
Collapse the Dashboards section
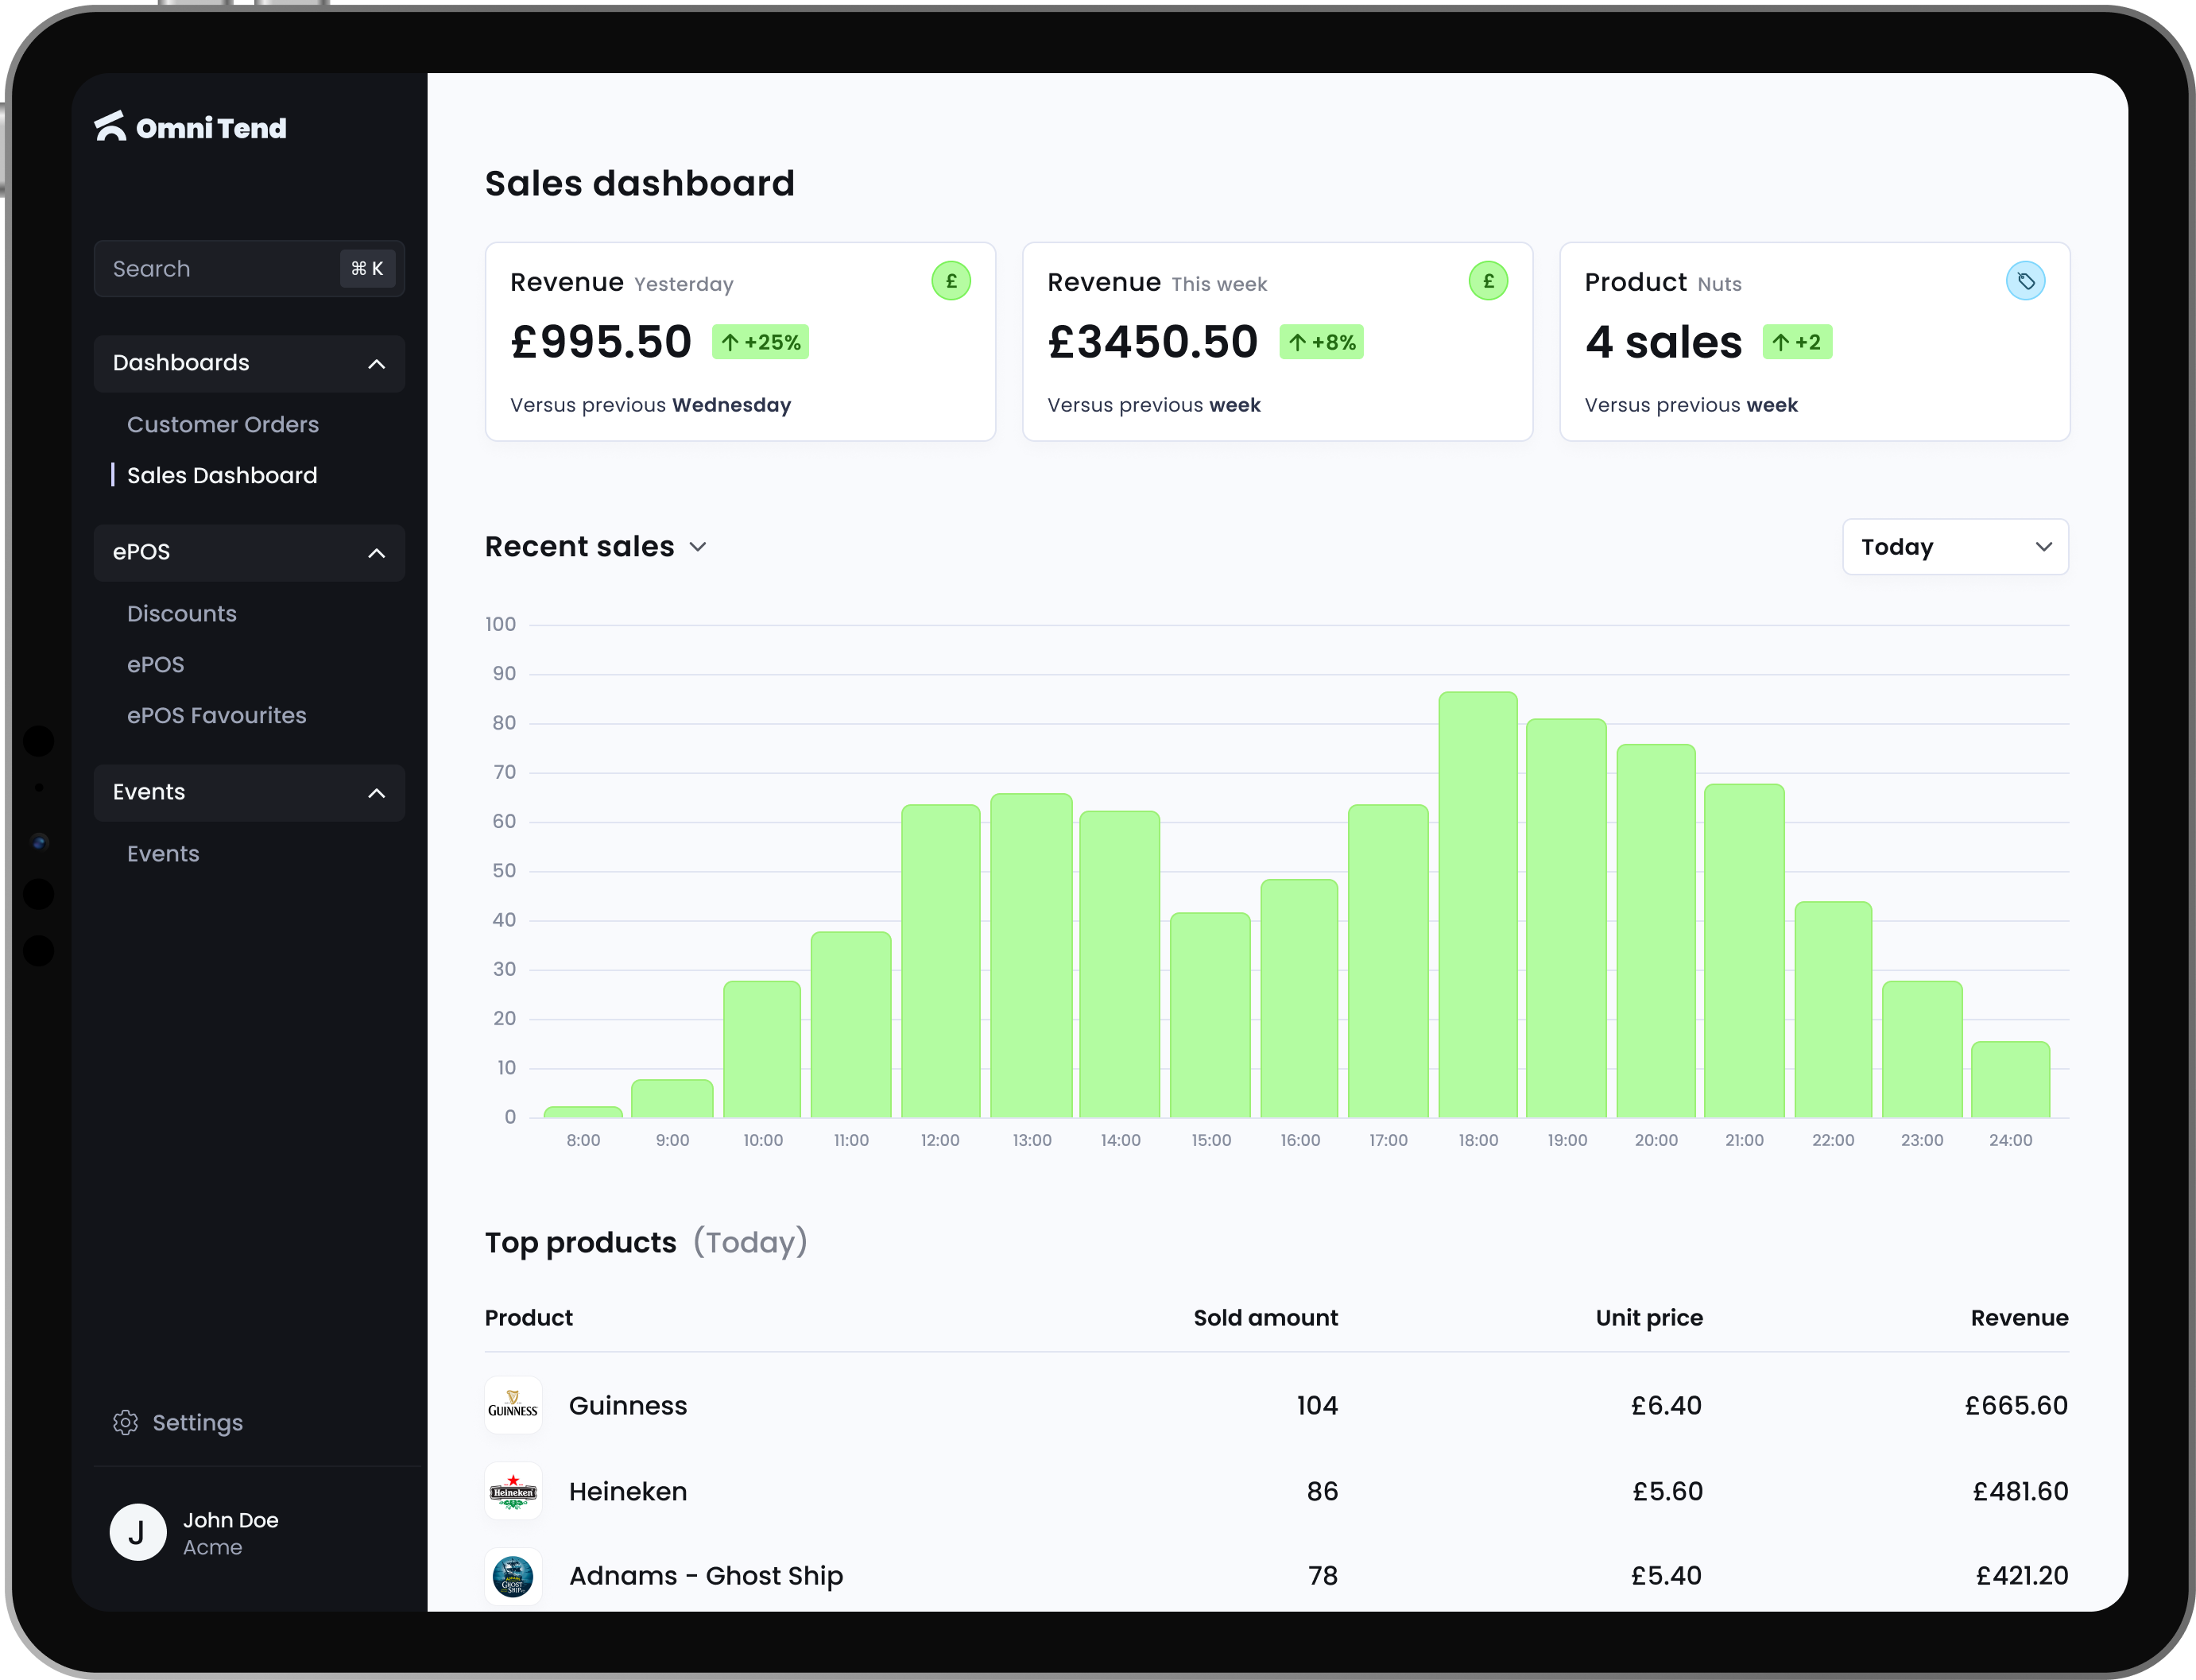376,364
